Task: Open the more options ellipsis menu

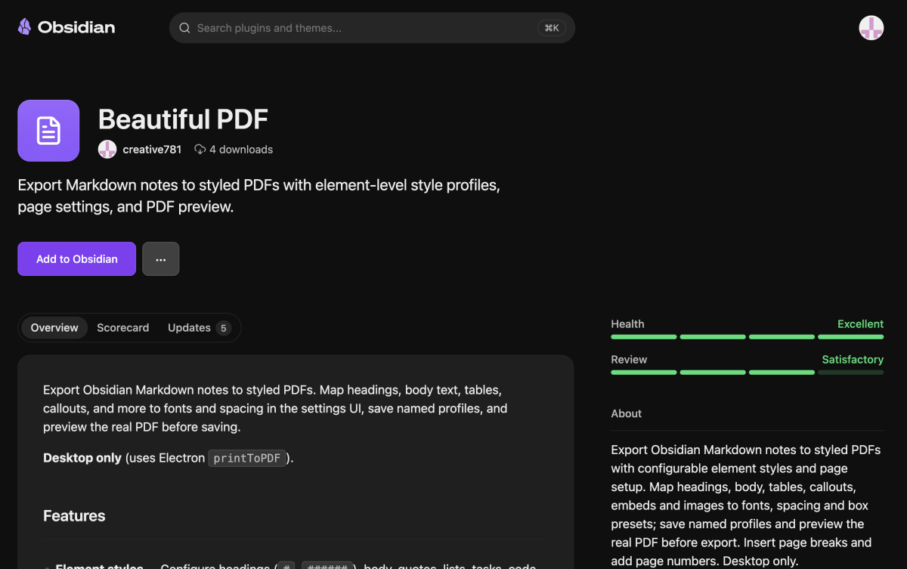Action: click(x=160, y=259)
